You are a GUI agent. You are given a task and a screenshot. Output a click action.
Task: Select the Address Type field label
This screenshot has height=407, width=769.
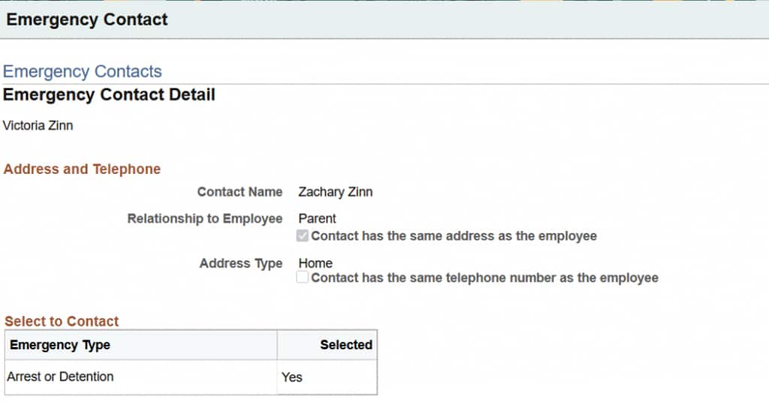click(x=240, y=264)
